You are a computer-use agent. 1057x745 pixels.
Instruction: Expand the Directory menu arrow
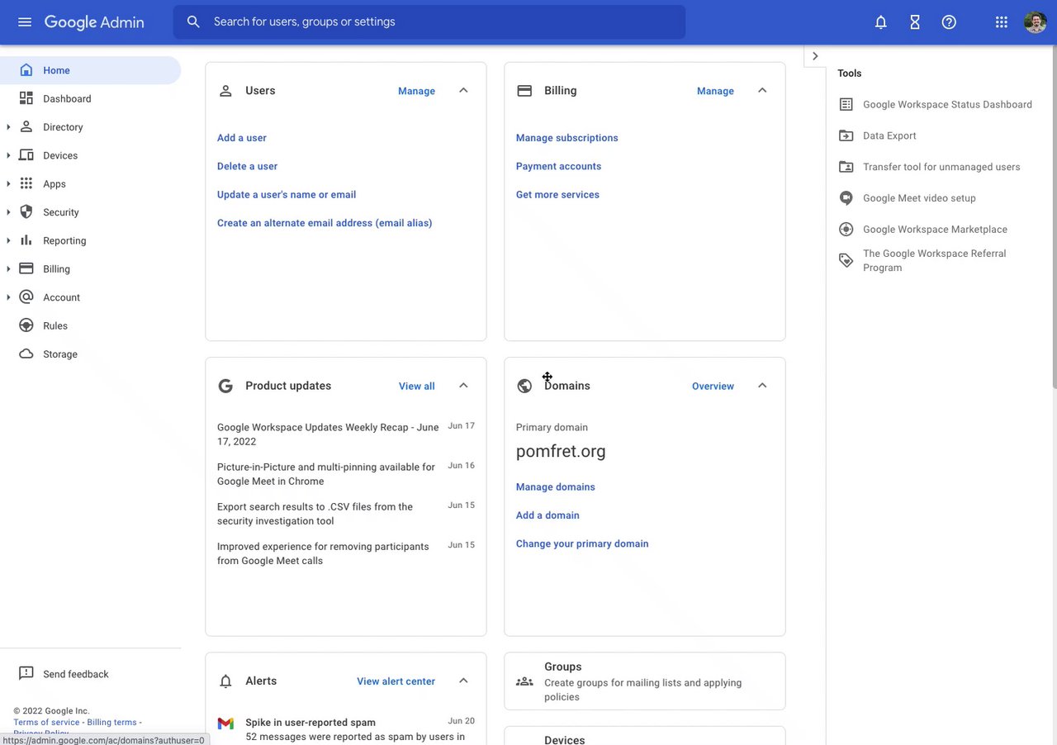(x=8, y=127)
